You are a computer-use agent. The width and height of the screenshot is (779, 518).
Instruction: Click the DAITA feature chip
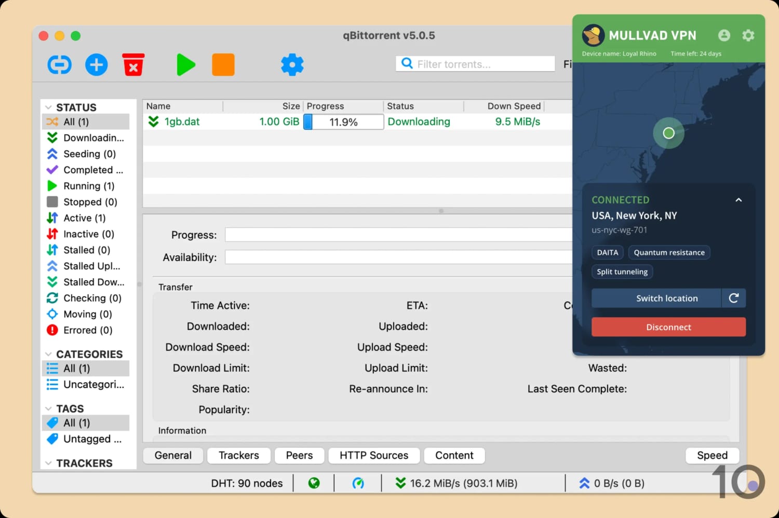[x=608, y=252]
